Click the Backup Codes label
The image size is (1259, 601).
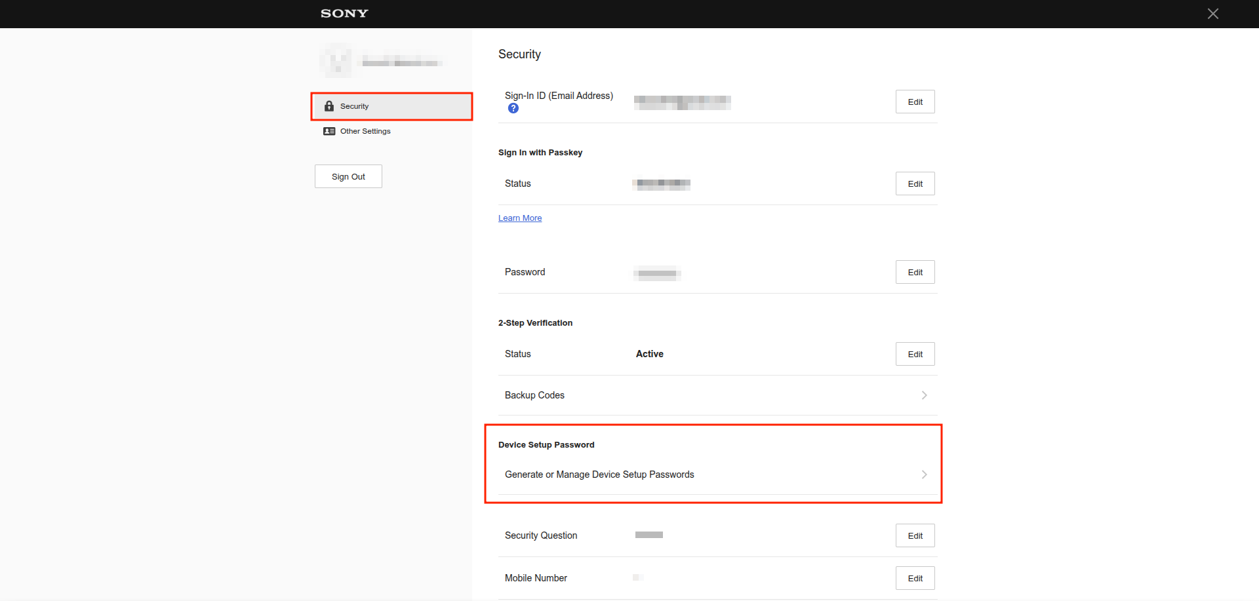[x=534, y=395]
